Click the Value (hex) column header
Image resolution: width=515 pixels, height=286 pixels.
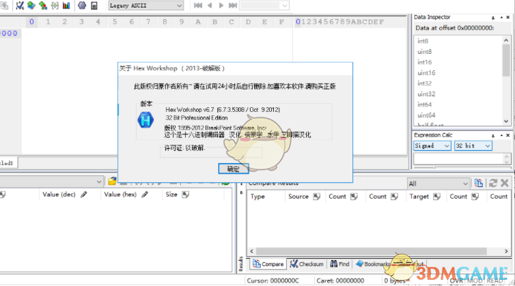[x=120, y=195]
